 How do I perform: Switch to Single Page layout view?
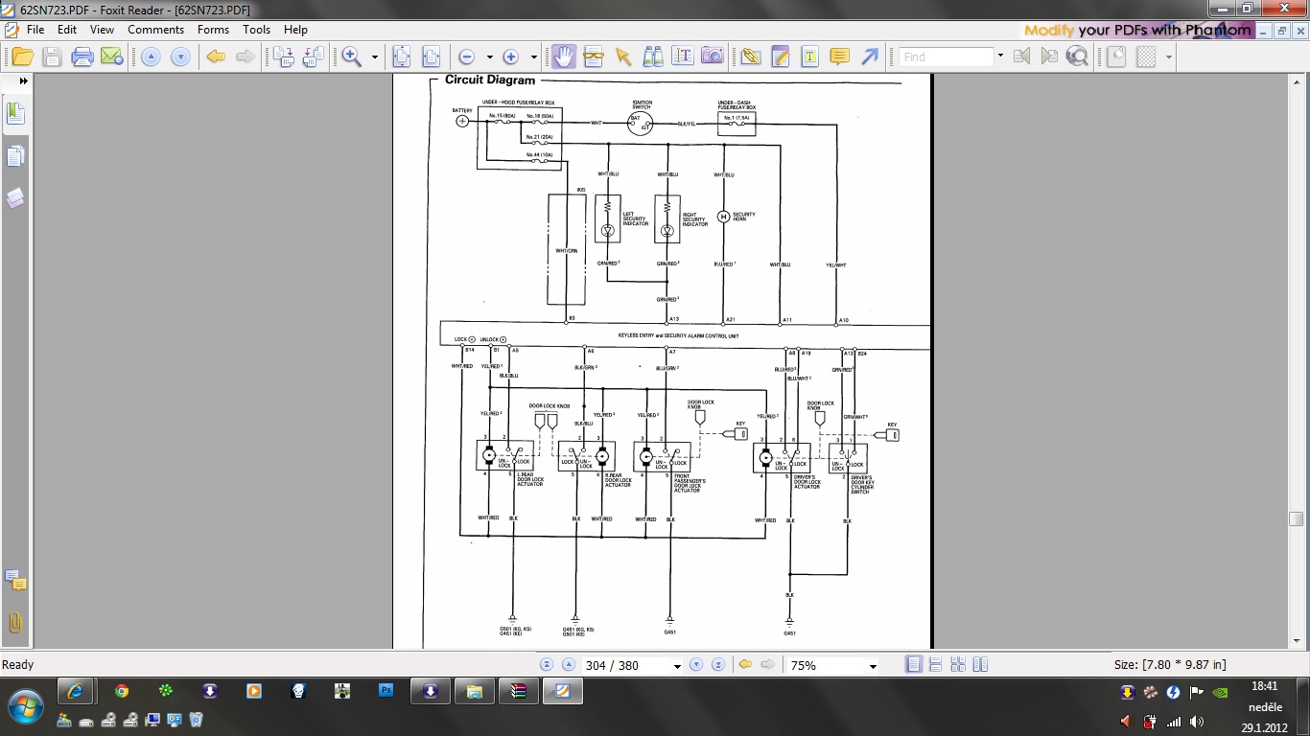(914, 665)
